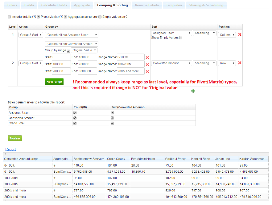Click the green plus to add grouping level
Viewport: 272px width, 205px height.
click(x=193, y=91)
